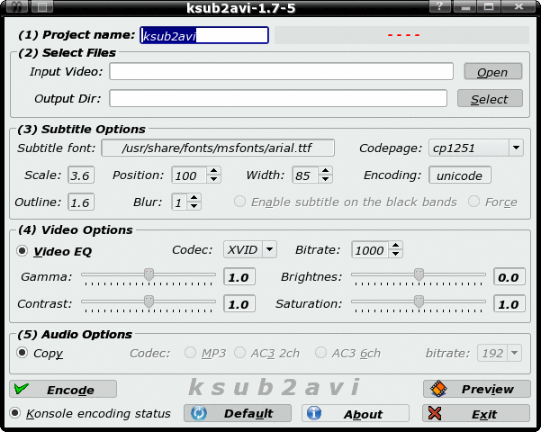Increase the video Bitrate with up arrow
The width and height of the screenshot is (541, 432).
click(396, 246)
